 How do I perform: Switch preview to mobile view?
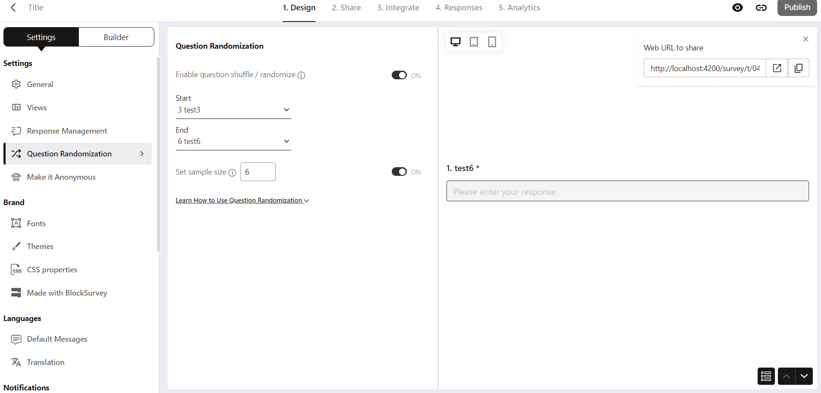tap(492, 42)
